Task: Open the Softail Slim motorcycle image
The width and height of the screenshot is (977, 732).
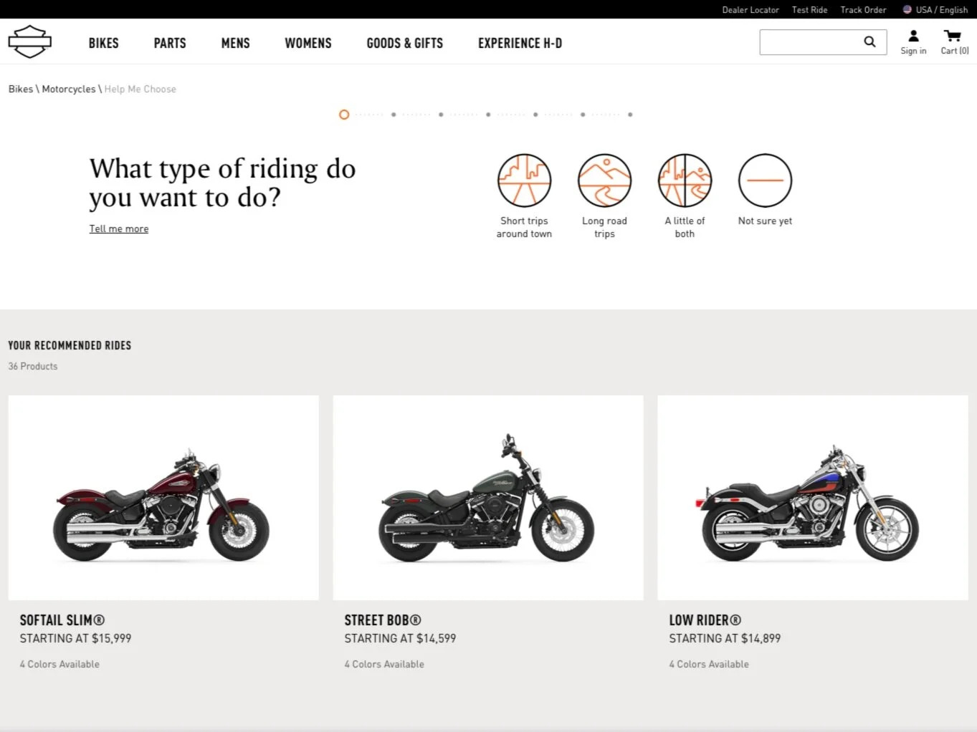Action: click(163, 498)
